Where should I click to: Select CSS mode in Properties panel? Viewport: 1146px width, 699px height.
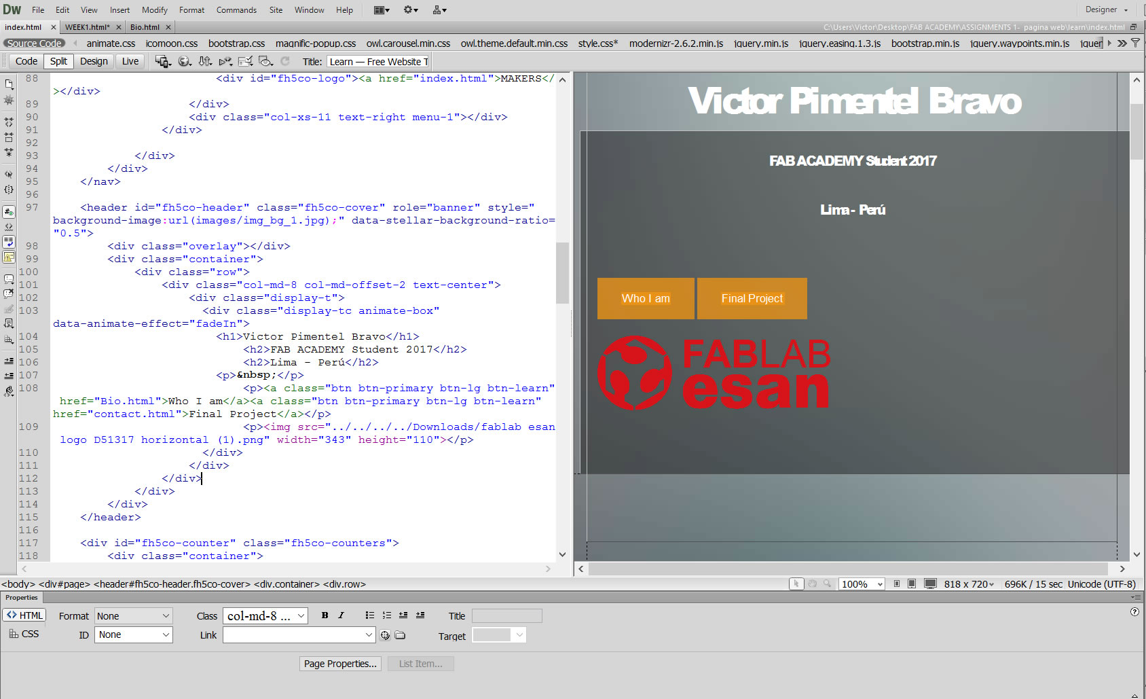pos(24,634)
